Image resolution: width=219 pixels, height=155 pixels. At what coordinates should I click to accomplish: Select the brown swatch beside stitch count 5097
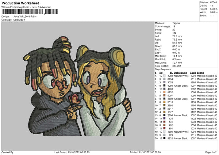pos(164,95)
